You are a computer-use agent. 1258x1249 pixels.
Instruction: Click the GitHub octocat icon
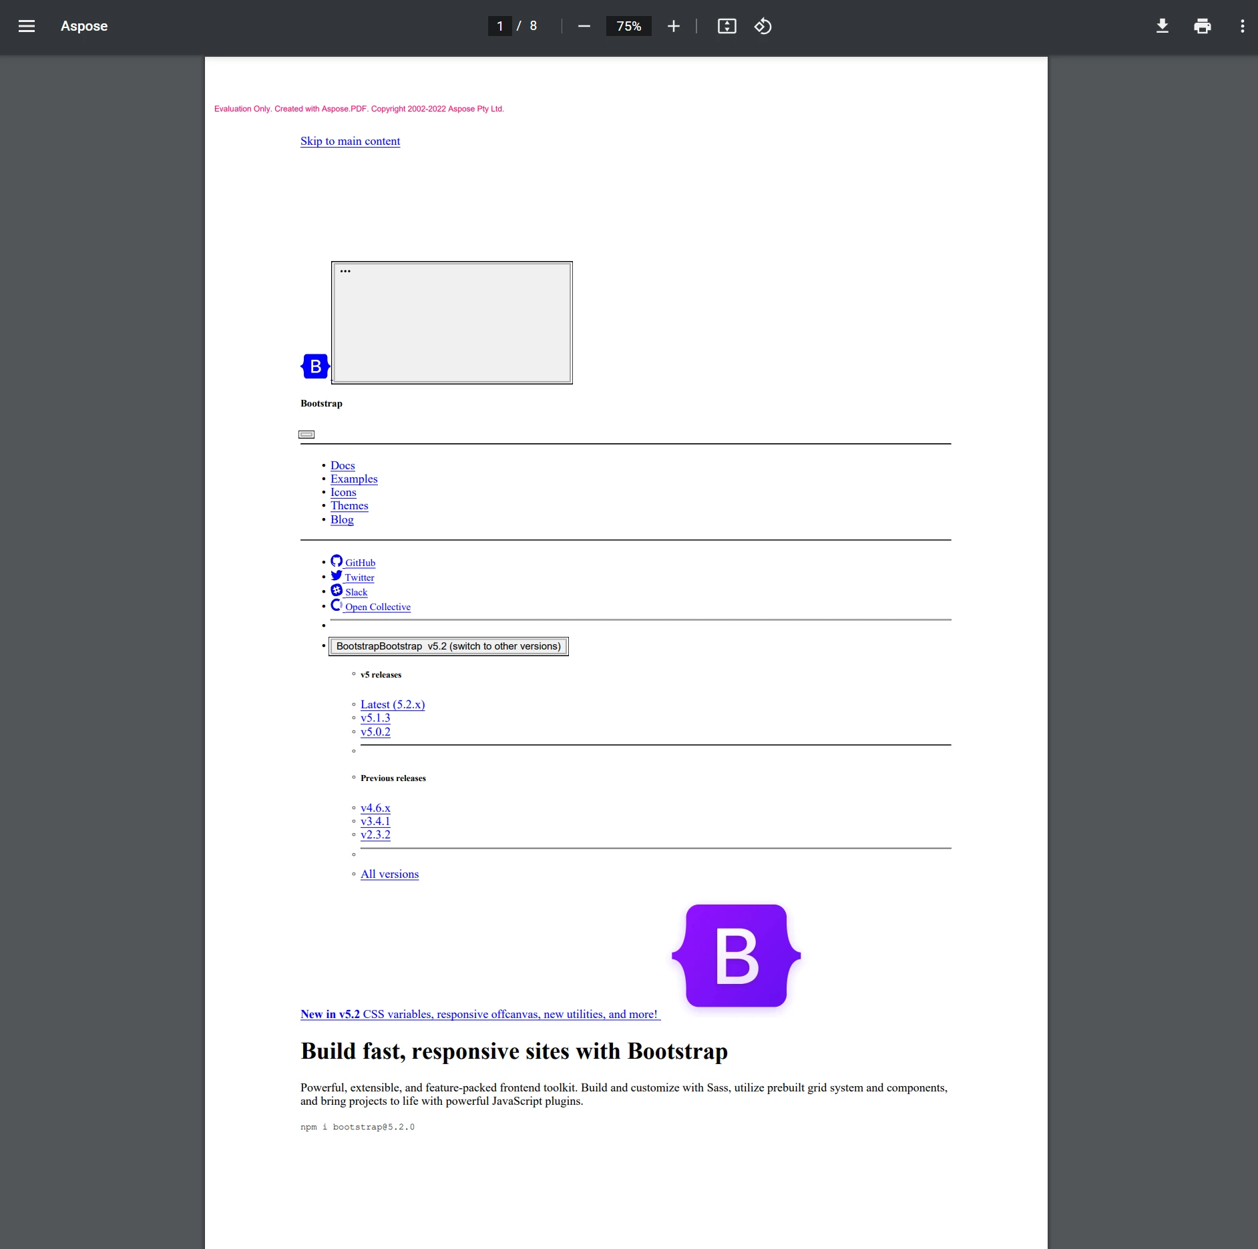337,561
